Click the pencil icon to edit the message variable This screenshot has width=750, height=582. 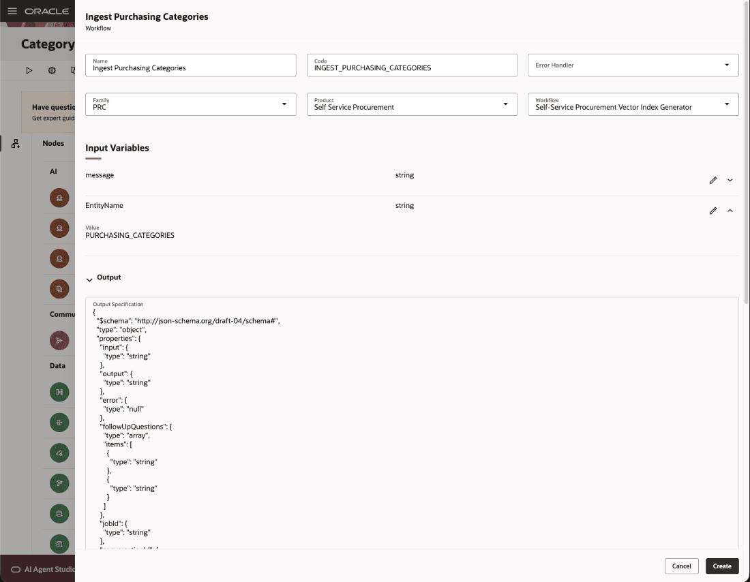713,180
